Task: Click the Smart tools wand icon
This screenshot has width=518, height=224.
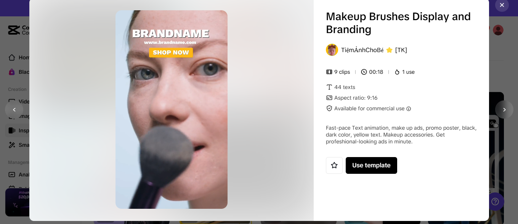Action: tap(12, 145)
